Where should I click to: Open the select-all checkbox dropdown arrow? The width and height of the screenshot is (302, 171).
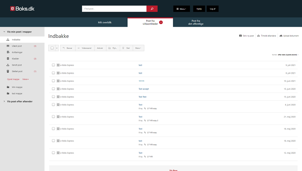tap(57, 48)
